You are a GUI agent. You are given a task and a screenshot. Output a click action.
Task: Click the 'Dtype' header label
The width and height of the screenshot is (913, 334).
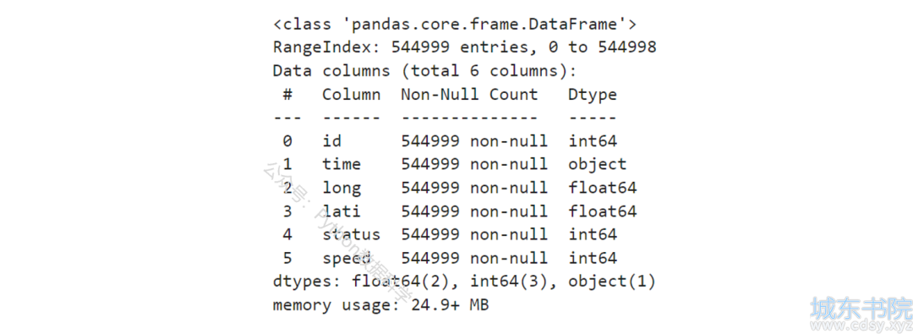tap(592, 95)
